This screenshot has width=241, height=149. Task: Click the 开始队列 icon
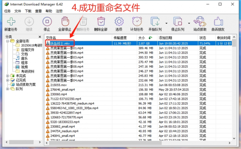point(155,22)
